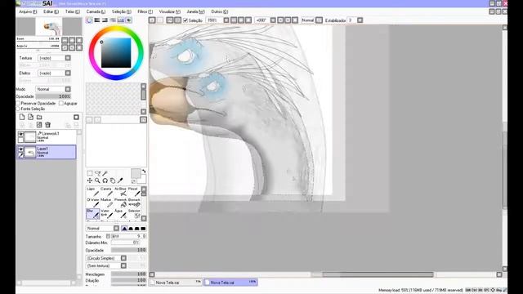Create a new layer folder

tap(39, 117)
